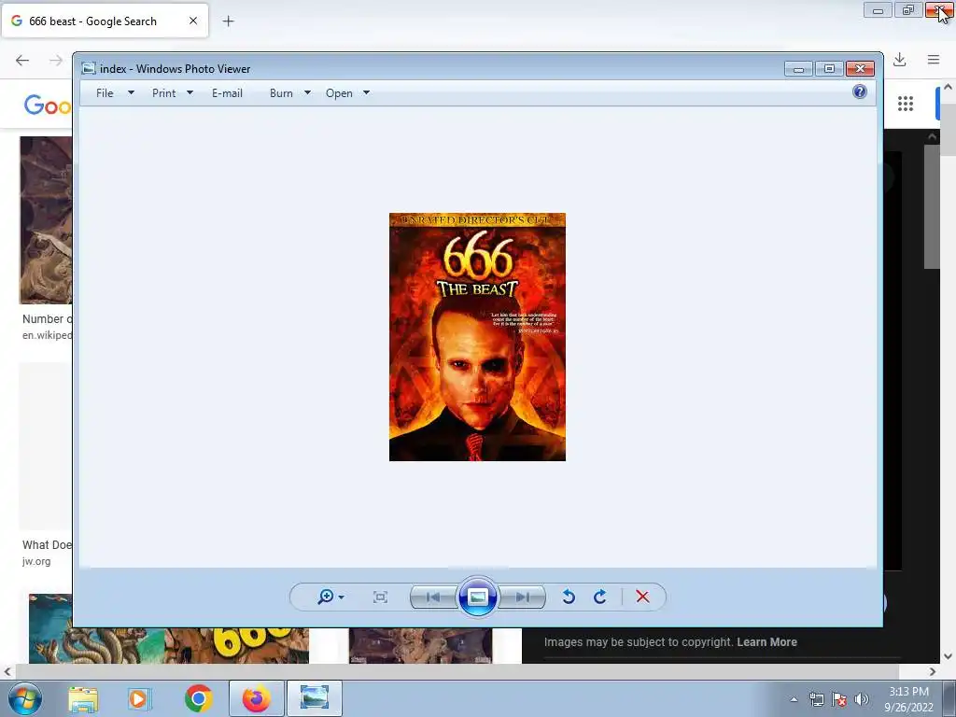The height and width of the screenshot is (717, 956).
Task: Expand the File dropdown arrow
Action: [131, 92]
